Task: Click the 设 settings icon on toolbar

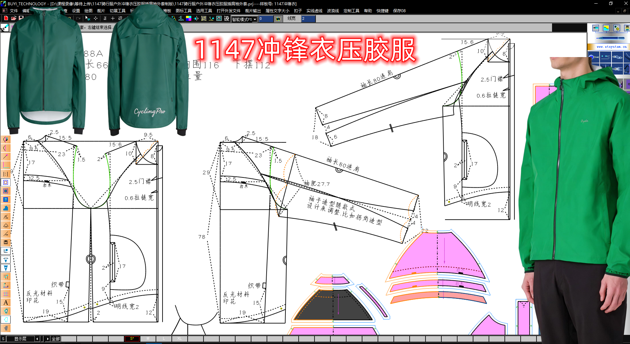Action: [x=226, y=19]
